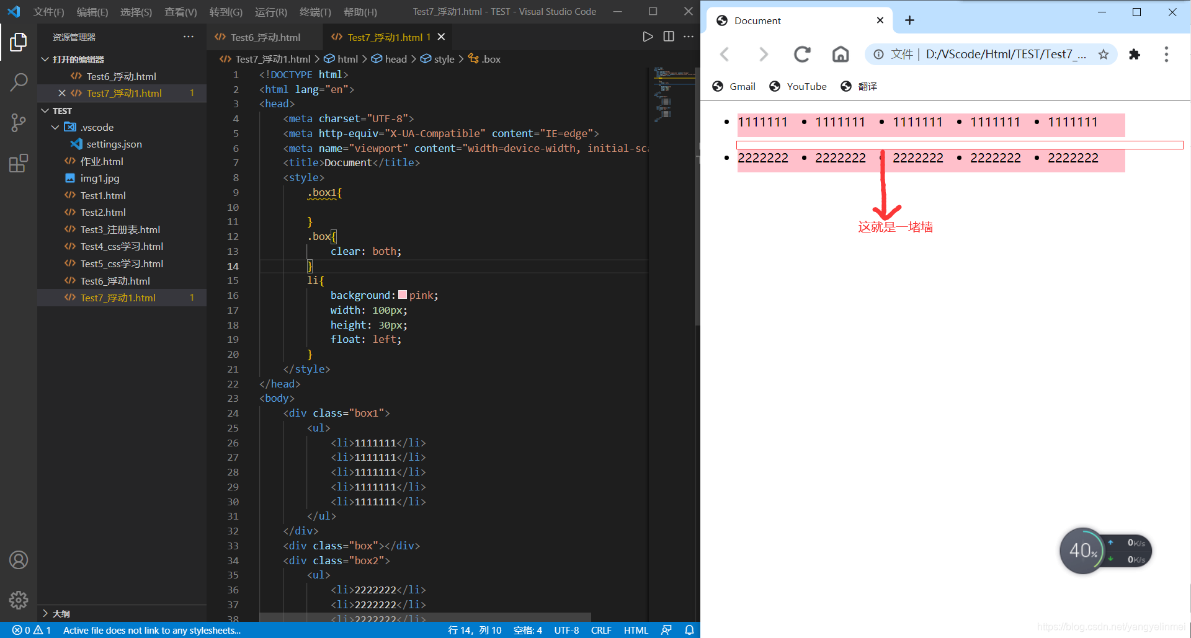1191x638 pixels.
Task: Open Chrome home page button
Action: coord(841,55)
